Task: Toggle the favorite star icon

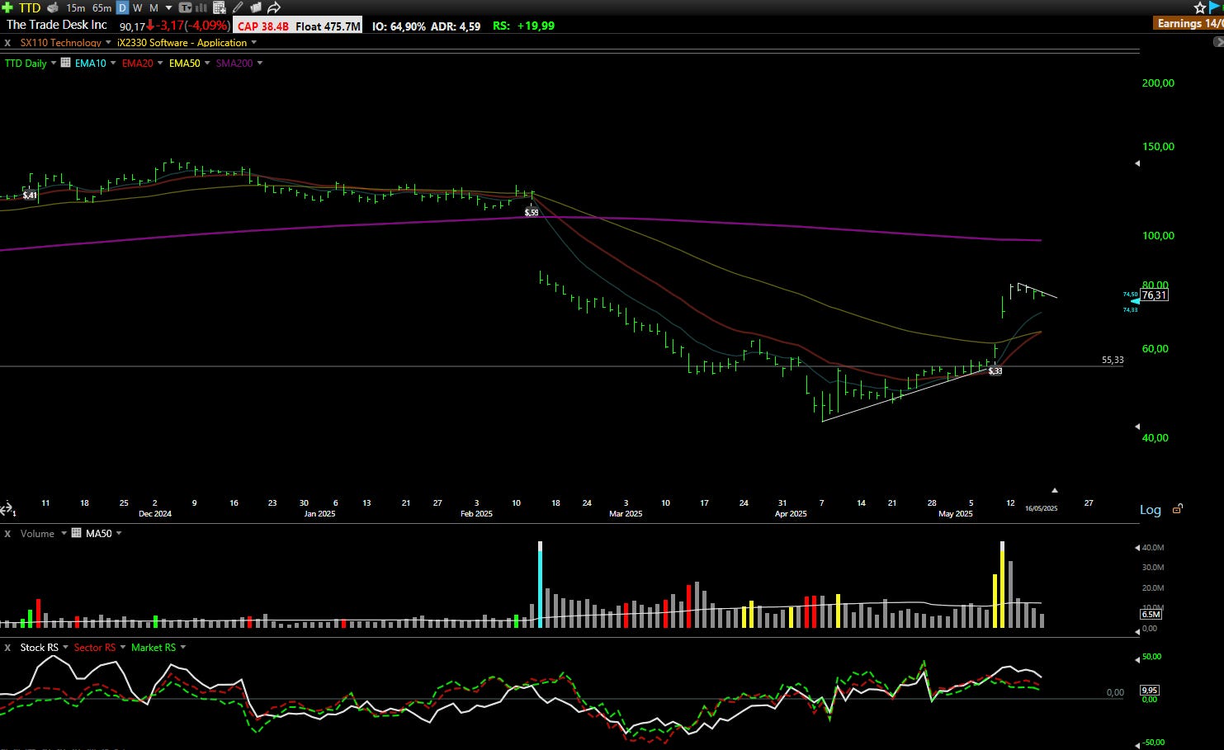Action: (x=1200, y=7)
